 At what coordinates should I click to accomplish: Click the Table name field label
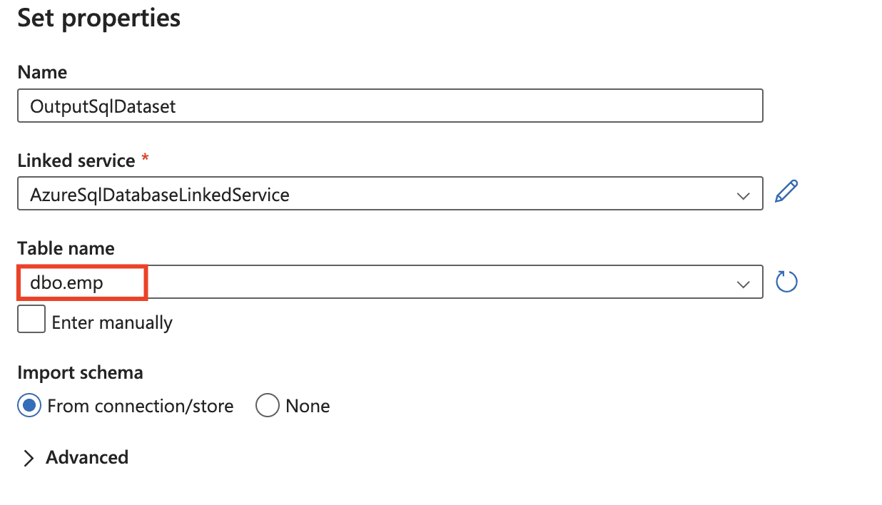[x=66, y=248]
